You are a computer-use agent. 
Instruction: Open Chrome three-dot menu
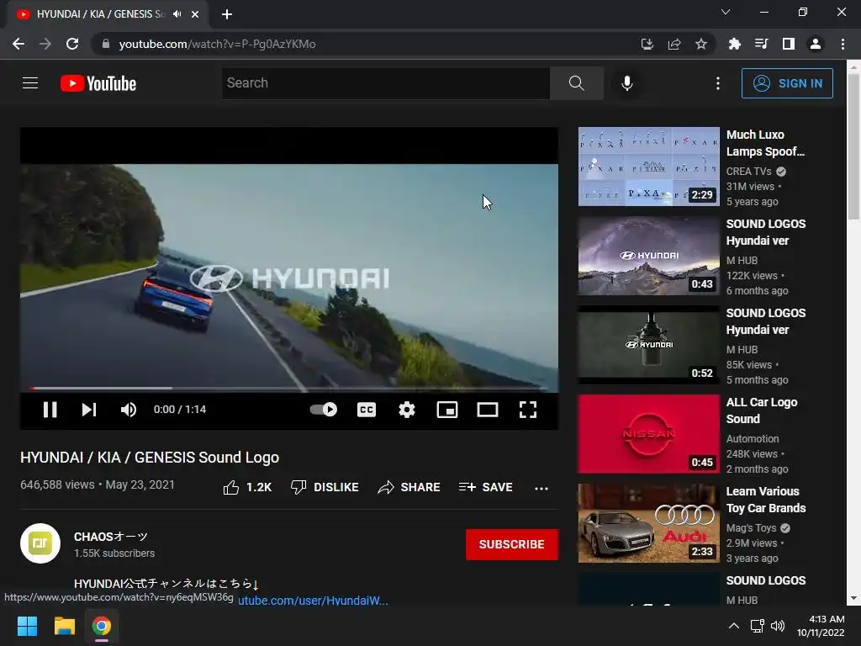(x=843, y=44)
